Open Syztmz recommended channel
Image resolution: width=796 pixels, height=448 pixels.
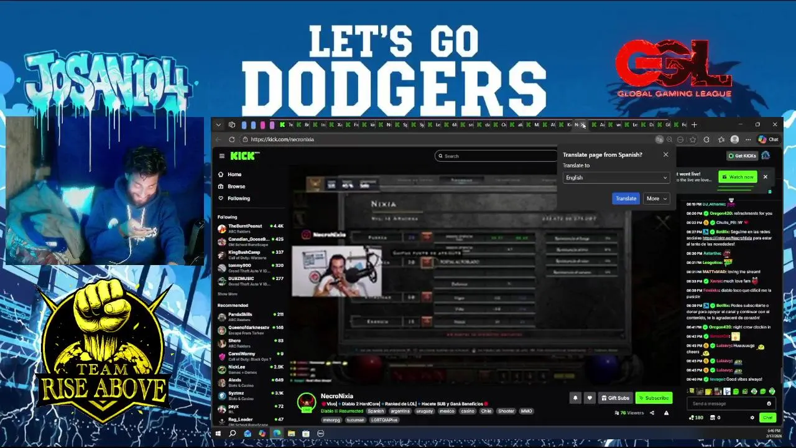click(251, 396)
